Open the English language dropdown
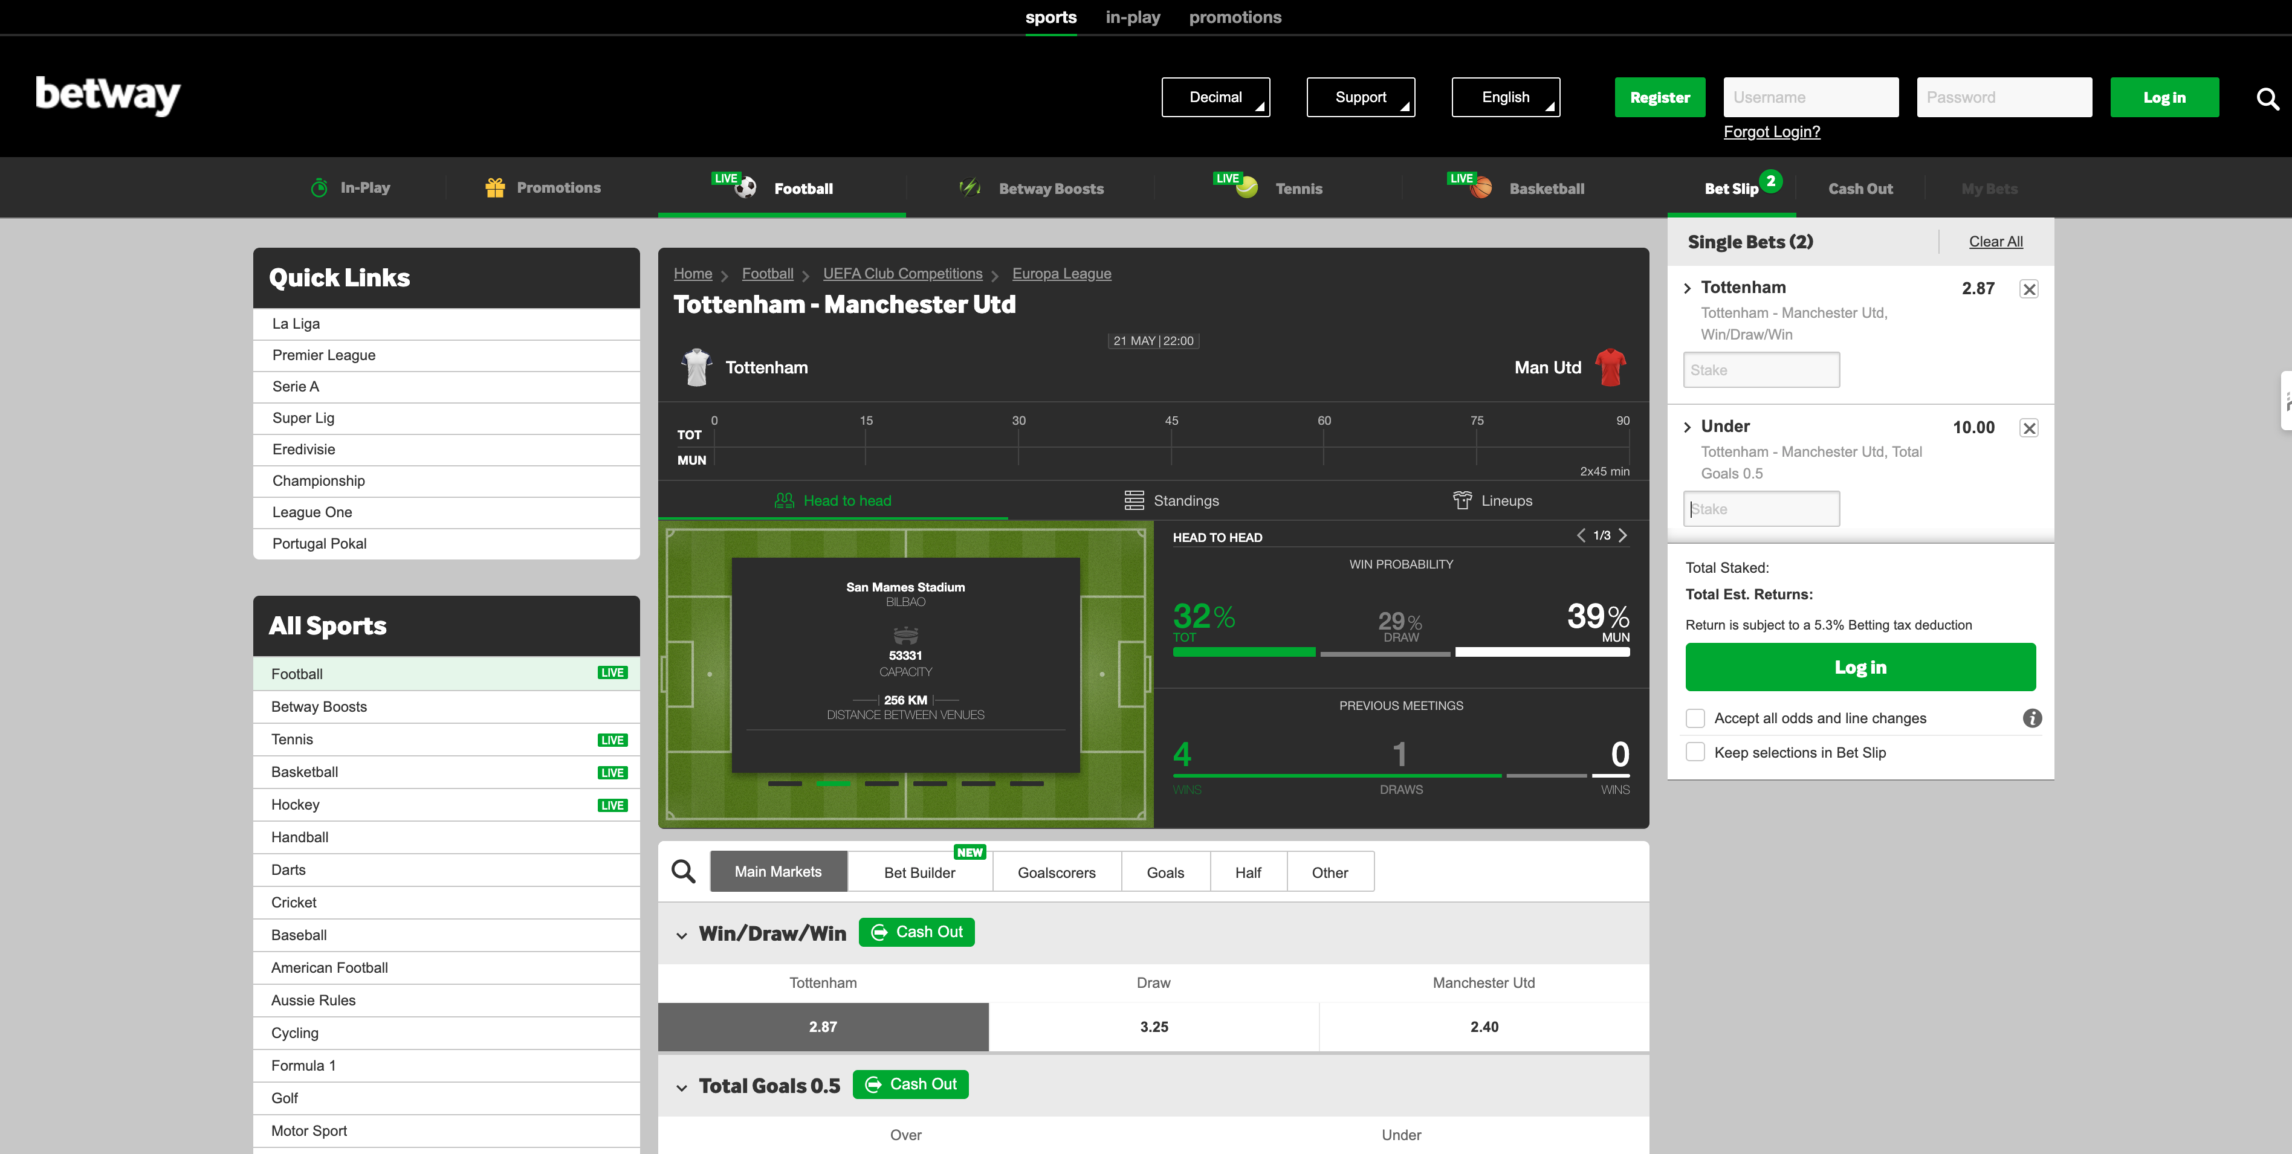 (x=1506, y=97)
